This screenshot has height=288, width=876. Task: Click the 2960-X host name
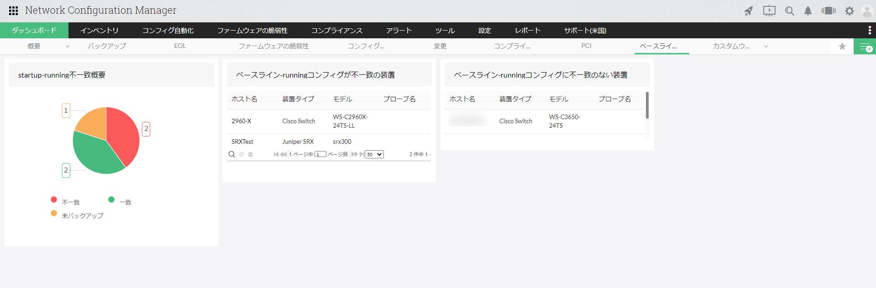click(241, 121)
